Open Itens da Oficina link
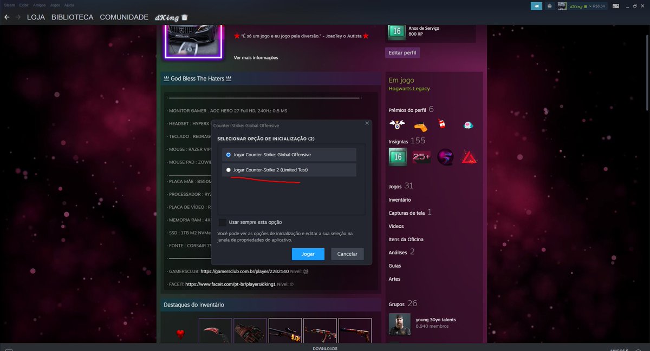Image resolution: width=650 pixels, height=351 pixels. [x=406, y=239]
